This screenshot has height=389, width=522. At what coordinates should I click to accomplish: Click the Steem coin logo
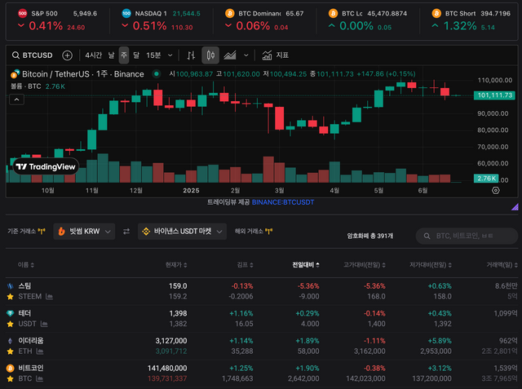click(11, 286)
